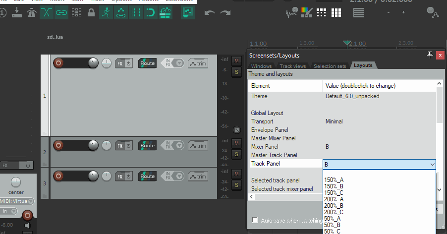Enable Auto-save when switching checkbox

pos(255,220)
